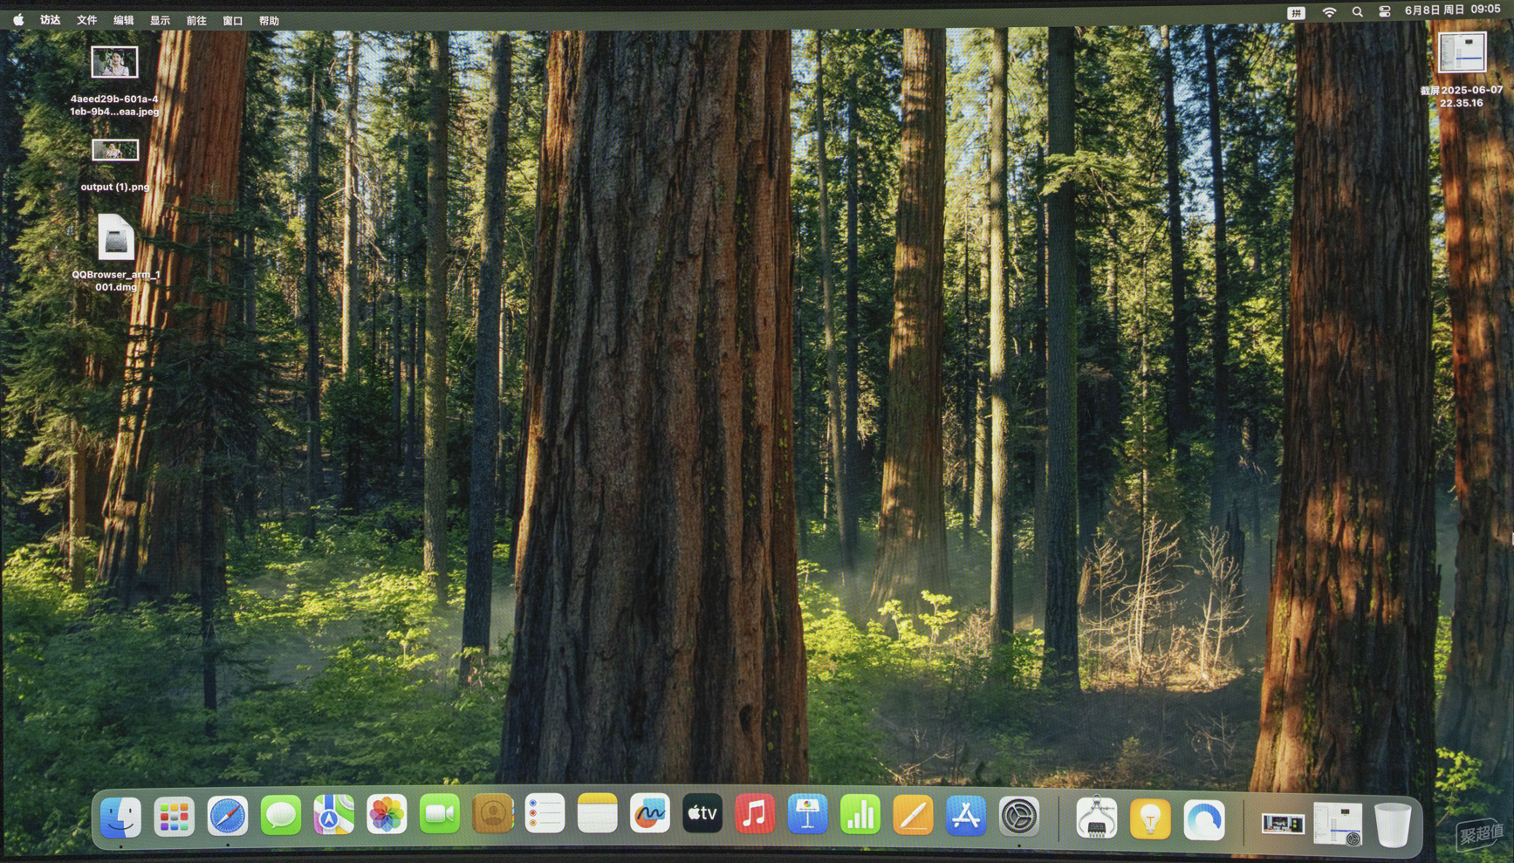Select 截屏 2025-06-07 22.35.16 screenshot file
The width and height of the screenshot is (1514, 863).
coord(1462,70)
